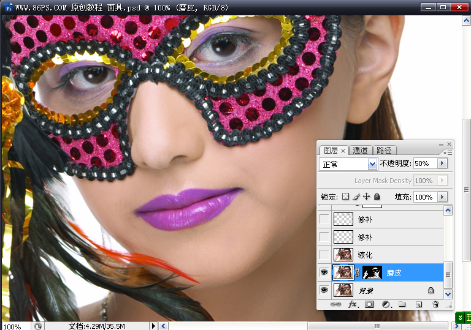The width and height of the screenshot is (471, 330).
Task: Expand the opacity slider arrow
Action: coord(442,164)
